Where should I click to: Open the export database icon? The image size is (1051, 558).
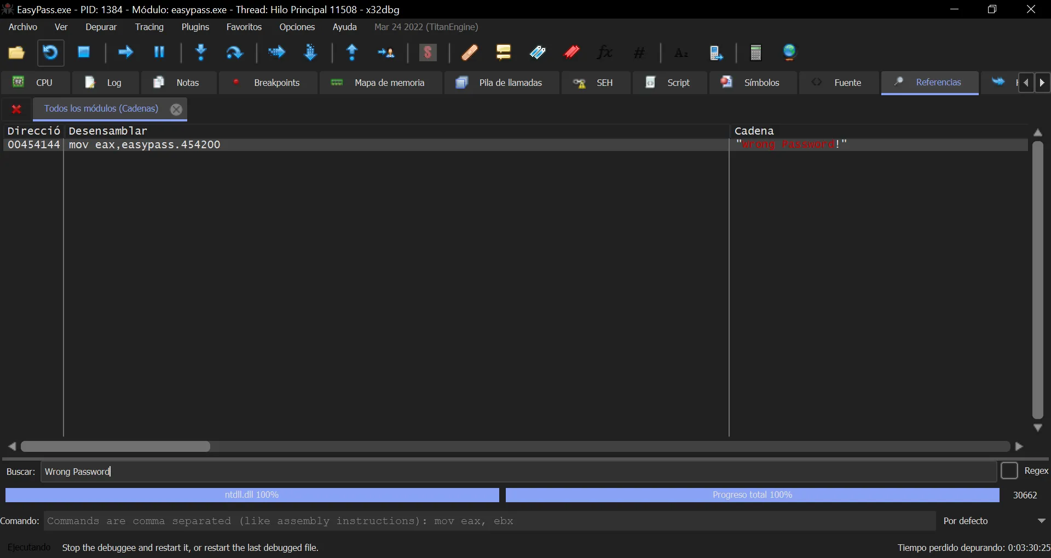tap(716, 53)
